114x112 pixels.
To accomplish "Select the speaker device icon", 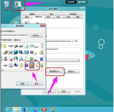I will (32, 52).
